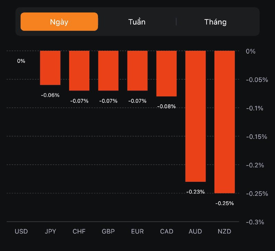Click the JPY bar in chart

[50, 68]
